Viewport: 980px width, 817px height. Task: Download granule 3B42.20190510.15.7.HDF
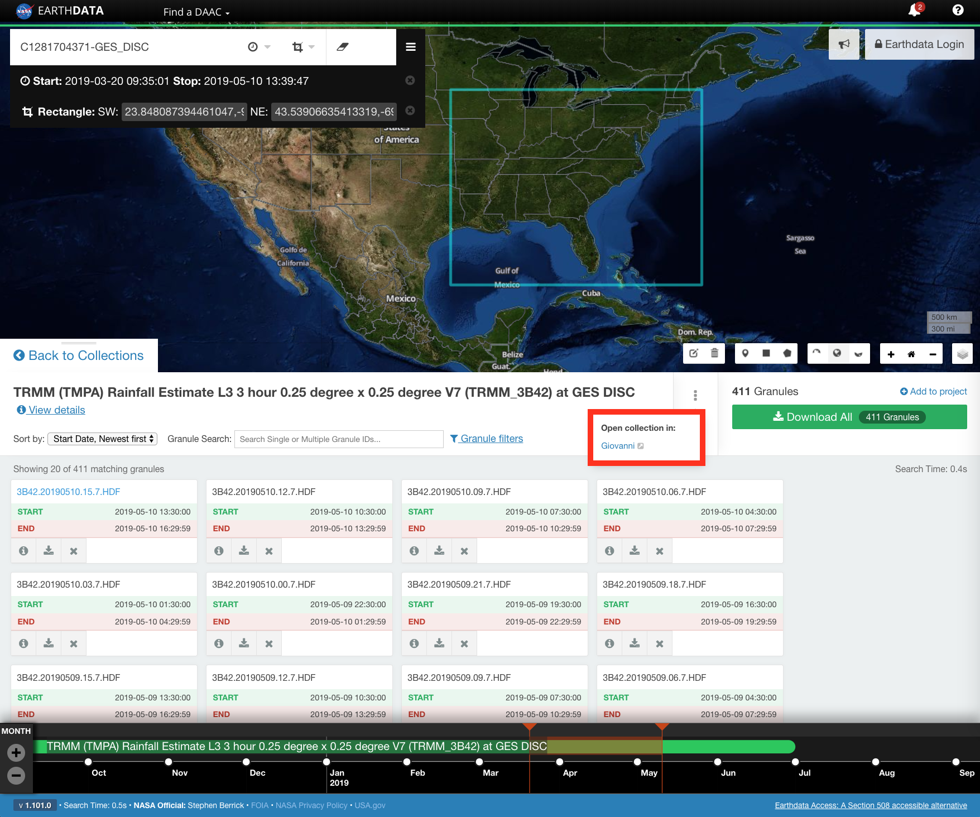pos(49,551)
